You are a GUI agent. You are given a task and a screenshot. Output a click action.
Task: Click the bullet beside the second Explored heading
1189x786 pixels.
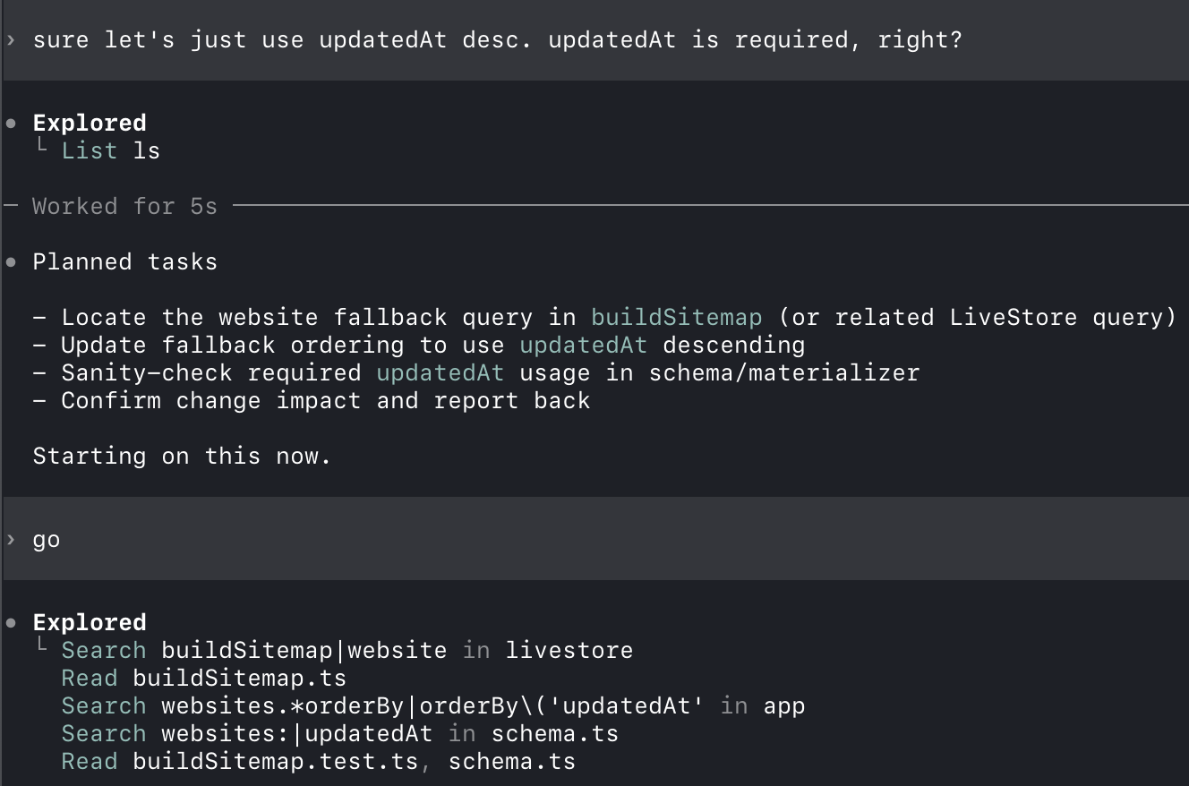pyautogui.click(x=11, y=621)
